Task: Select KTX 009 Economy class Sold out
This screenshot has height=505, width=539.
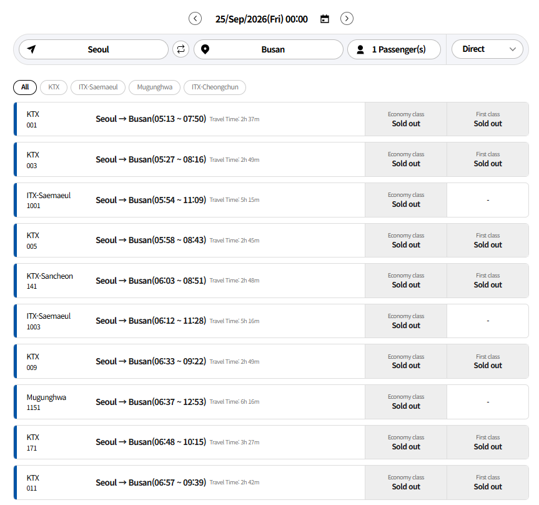Action: (406, 361)
